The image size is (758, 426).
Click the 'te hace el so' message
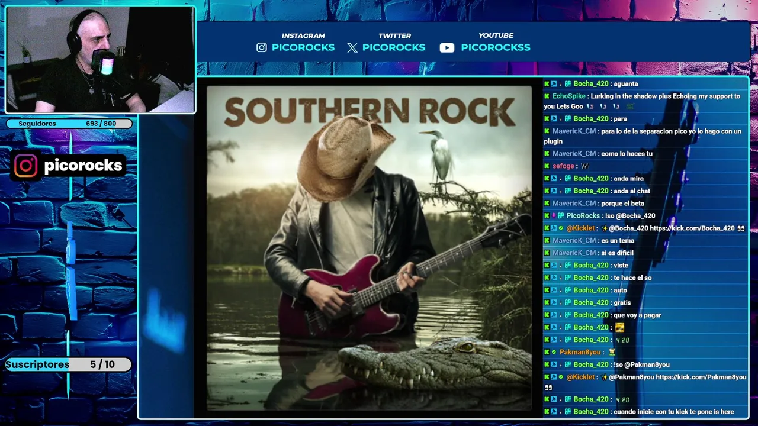click(x=632, y=278)
